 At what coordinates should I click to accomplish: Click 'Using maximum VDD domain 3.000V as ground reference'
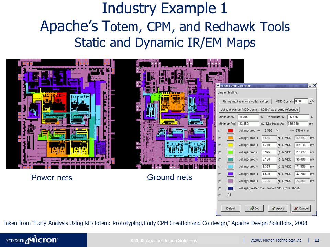click(x=259, y=110)
